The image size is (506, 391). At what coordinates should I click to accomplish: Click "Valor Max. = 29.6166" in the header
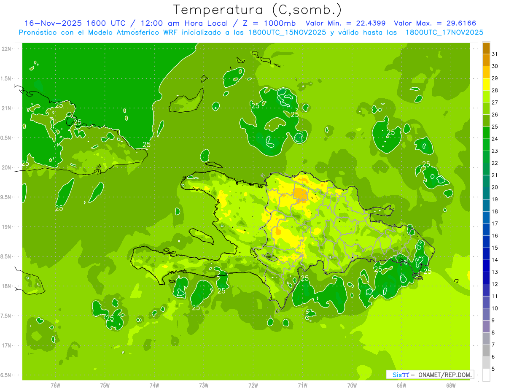[x=435, y=23]
